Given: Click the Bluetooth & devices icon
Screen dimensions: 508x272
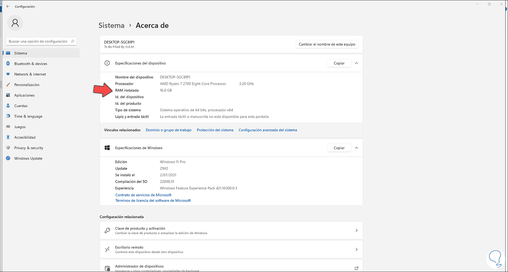Looking at the screenshot, I should pyautogui.click(x=8, y=64).
